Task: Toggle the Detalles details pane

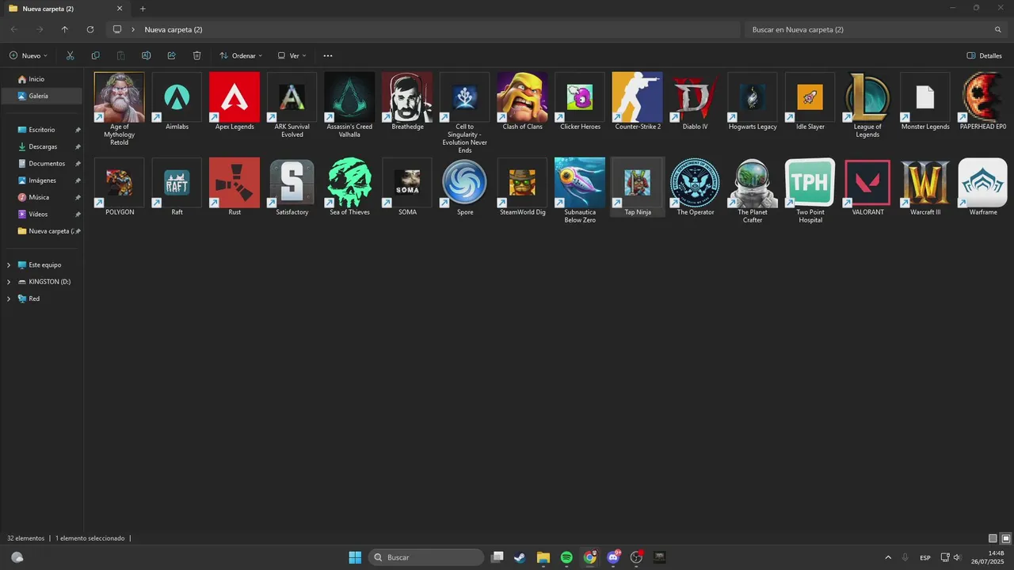Action: (985, 55)
